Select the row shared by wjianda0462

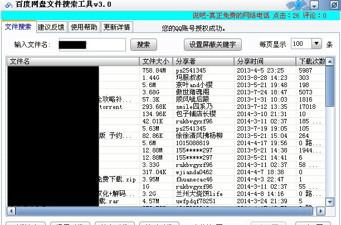[167, 172]
